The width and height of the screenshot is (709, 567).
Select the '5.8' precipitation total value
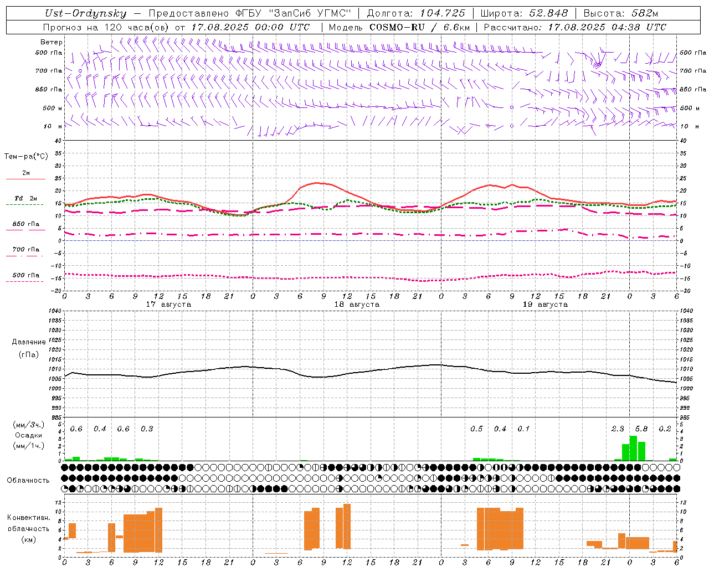641,429
